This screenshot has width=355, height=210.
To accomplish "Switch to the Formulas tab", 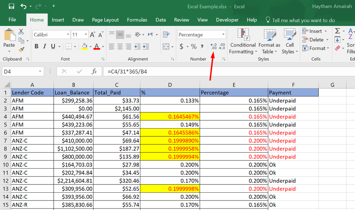I will pos(137,20).
